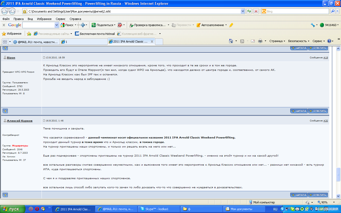The height and width of the screenshot is (213, 341).
Task: Click the Home page icon
Action: [x=231, y=41]
